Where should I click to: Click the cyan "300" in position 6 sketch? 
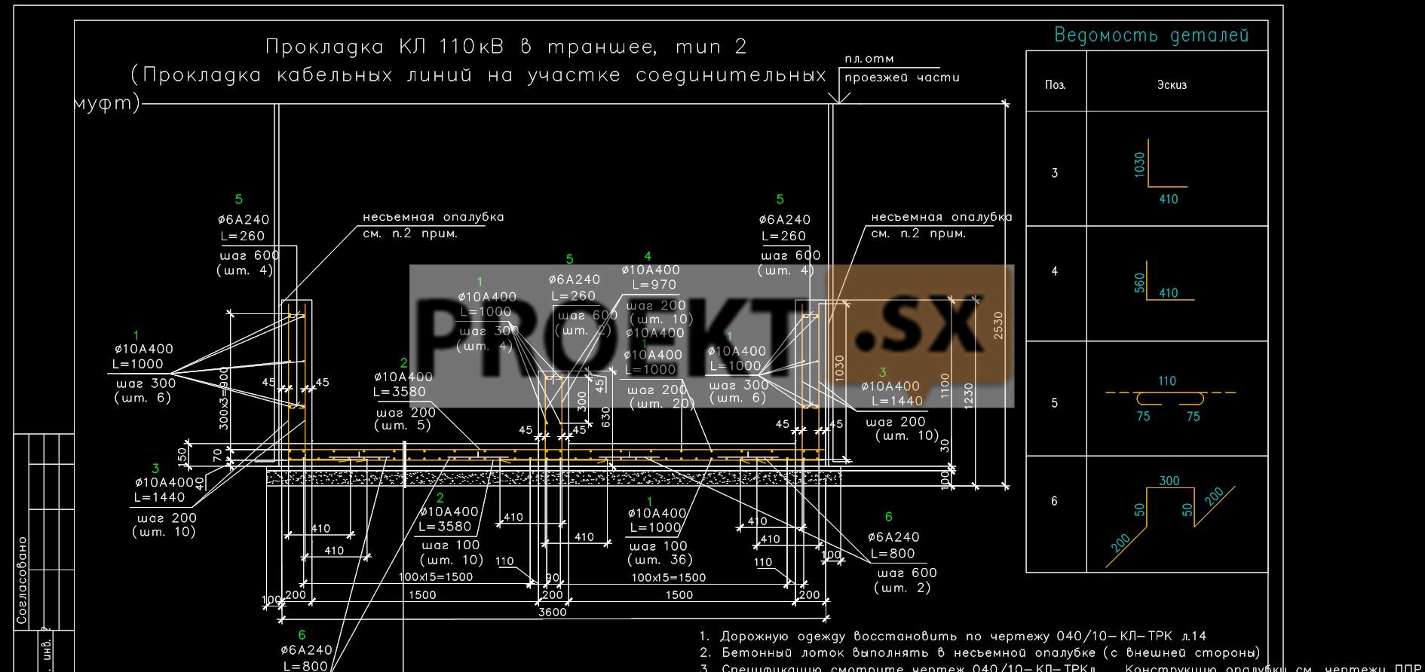click(1169, 481)
